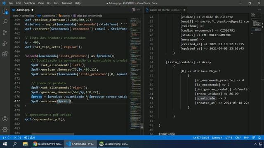Open the View menu

click(x=40, y=3)
